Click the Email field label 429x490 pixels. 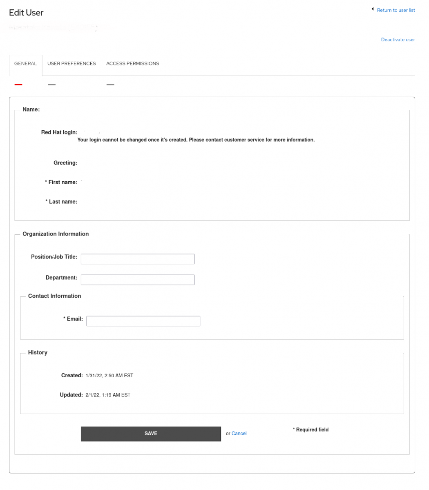(x=73, y=319)
